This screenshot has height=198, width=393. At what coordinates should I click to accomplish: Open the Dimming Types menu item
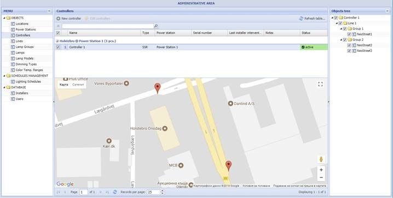click(26, 64)
